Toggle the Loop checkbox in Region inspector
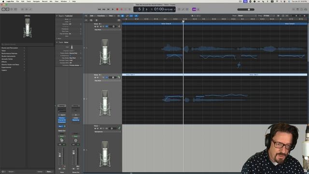Screen dimensions: 309x174 click(x=70, y=21)
